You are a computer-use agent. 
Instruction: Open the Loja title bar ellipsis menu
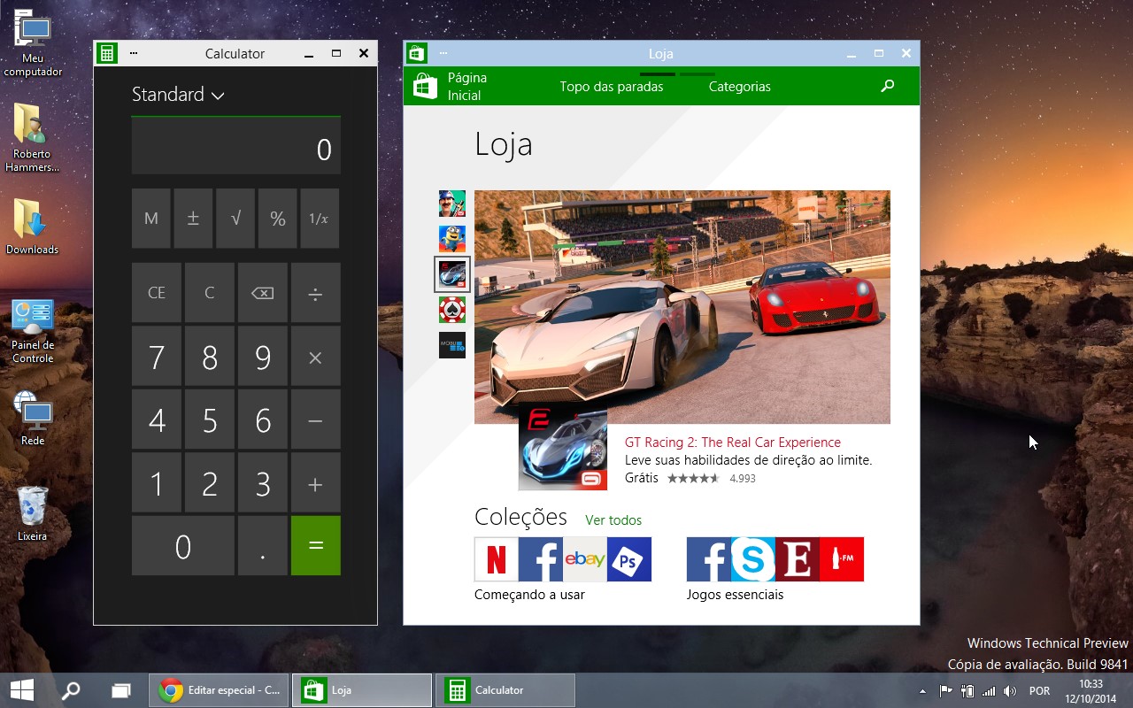(x=443, y=53)
